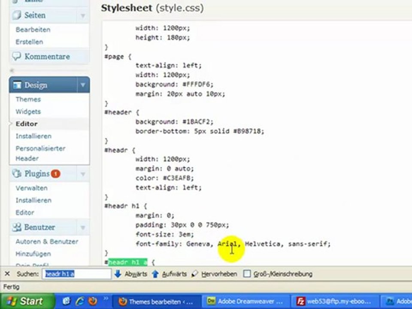Toggle the Benutzer section dropdown arrow
The height and width of the screenshot is (309, 412).
coord(83,227)
